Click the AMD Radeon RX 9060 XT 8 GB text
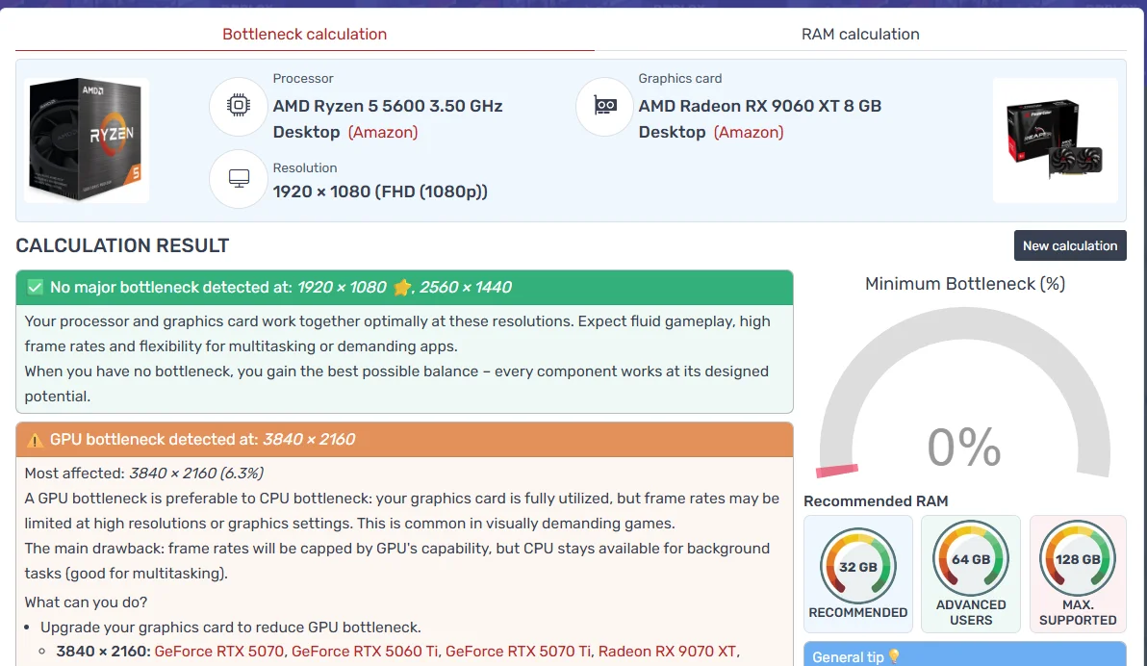 tap(760, 106)
